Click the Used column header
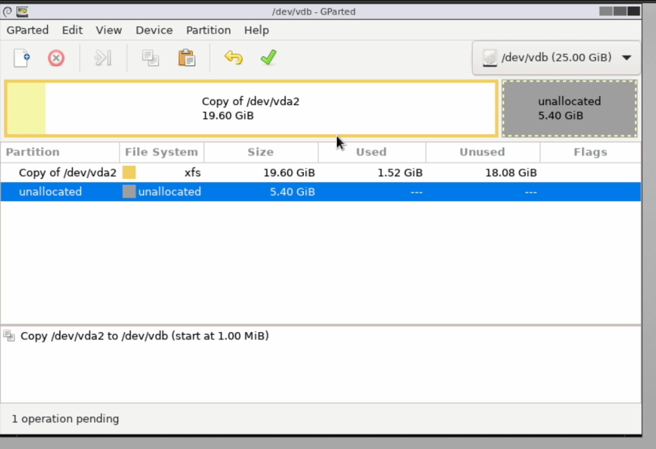The height and width of the screenshot is (449, 656). click(371, 152)
